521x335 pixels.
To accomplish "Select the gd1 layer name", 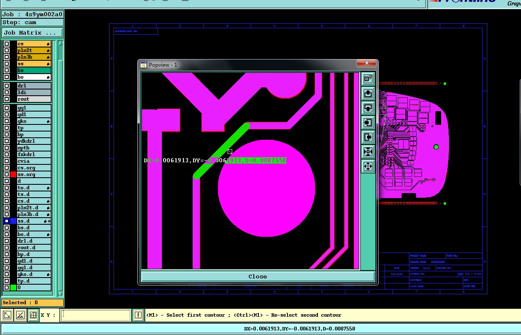I will pyautogui.click(x=34, y=114).
